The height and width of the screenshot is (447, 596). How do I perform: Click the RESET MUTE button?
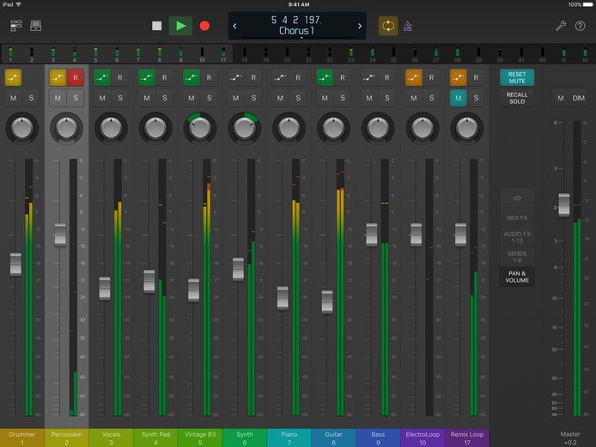pyautogui.click(x=517, y=77)
